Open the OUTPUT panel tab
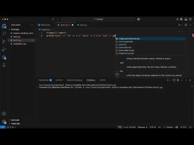Viewport: 194px width, 145px height. pyautogui.click(x=59, y=80)
